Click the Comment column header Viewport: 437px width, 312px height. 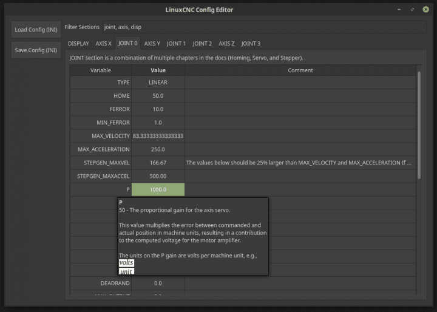[300, 70]
